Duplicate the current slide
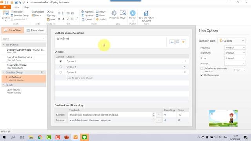The height and width of the screenshot is (141, 251). [x=38, y=12]
